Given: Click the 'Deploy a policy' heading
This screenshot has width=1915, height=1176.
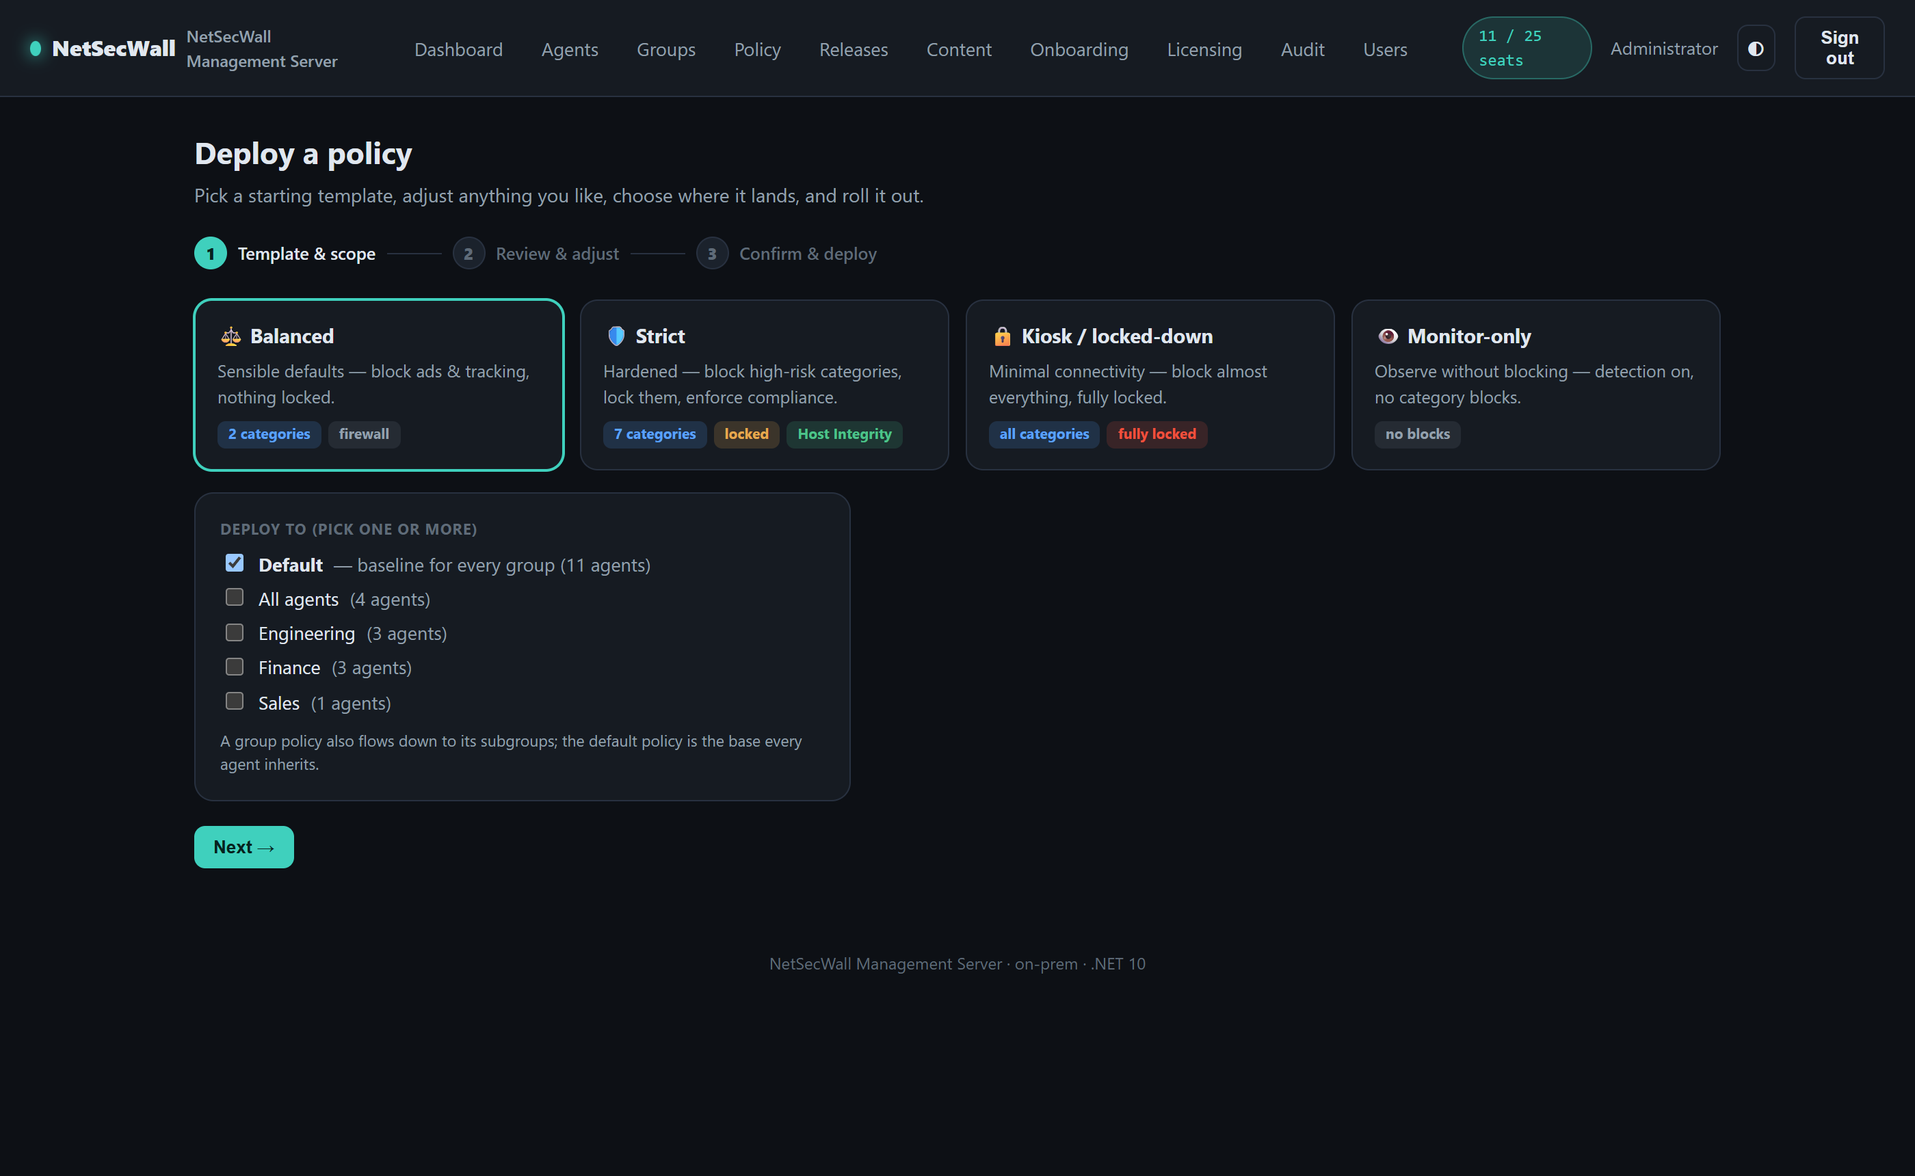Looking at the screenshot, I should click(304, 154).
